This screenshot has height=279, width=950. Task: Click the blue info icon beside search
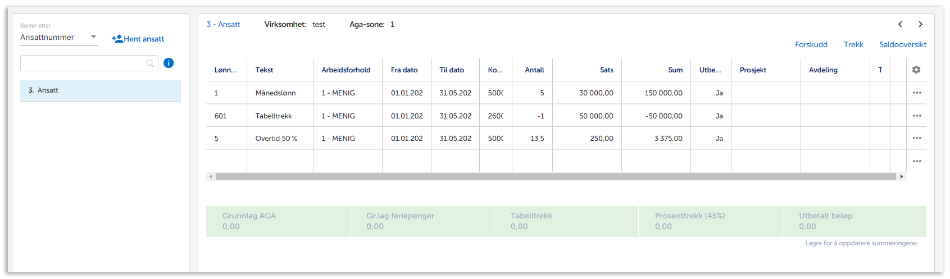tap(169, 63)
